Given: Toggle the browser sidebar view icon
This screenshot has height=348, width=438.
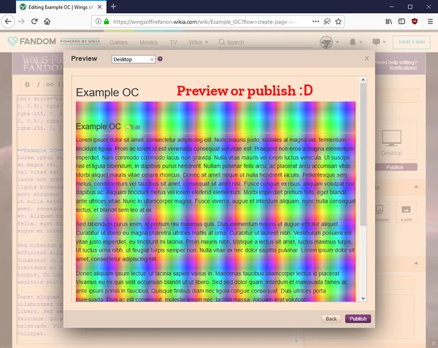Looking at the screenshot, I should [401, 21].
